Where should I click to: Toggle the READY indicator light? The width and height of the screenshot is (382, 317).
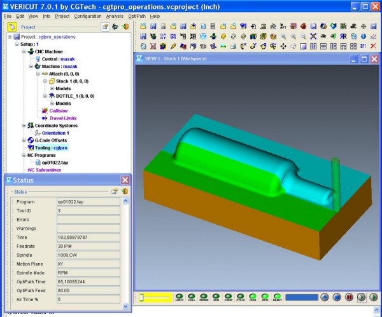pyautogui.click(x=277, y=297)
